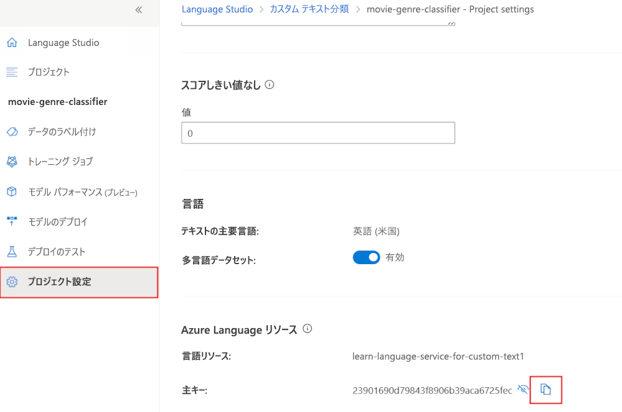Click the learn-language-service-for-custom-text1 resource name
Viewport: 622px width, 412px height.
[438, 356]
